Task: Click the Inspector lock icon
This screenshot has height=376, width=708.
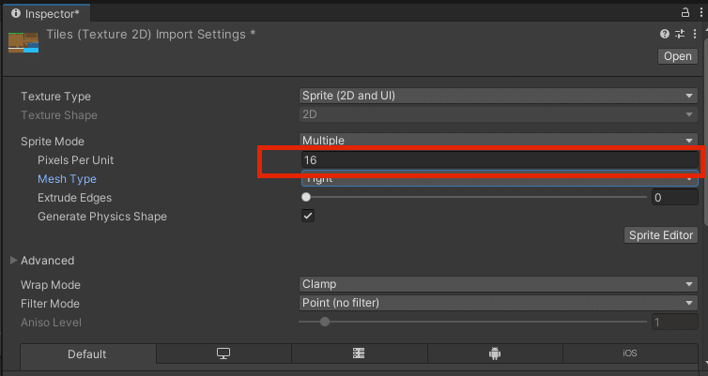Action: 685,12
